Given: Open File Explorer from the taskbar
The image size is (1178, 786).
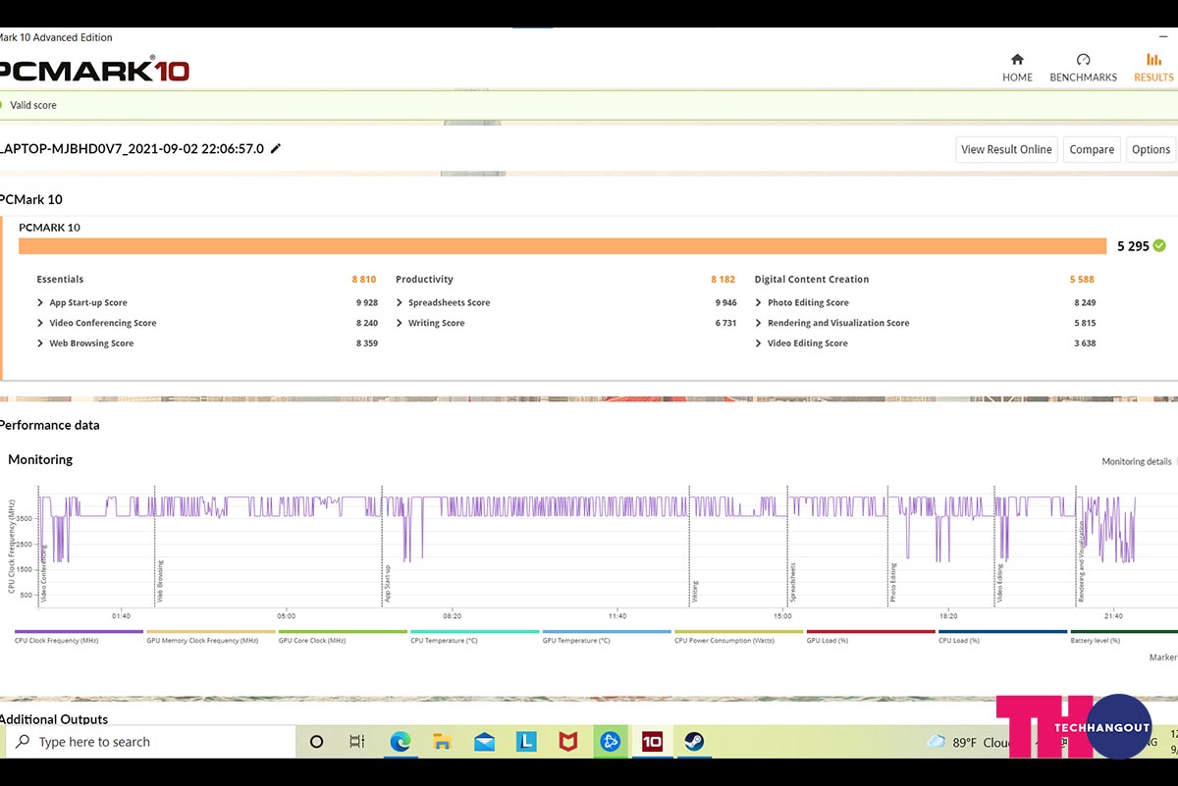Looking at the screenshot, I should click(442, 742).
